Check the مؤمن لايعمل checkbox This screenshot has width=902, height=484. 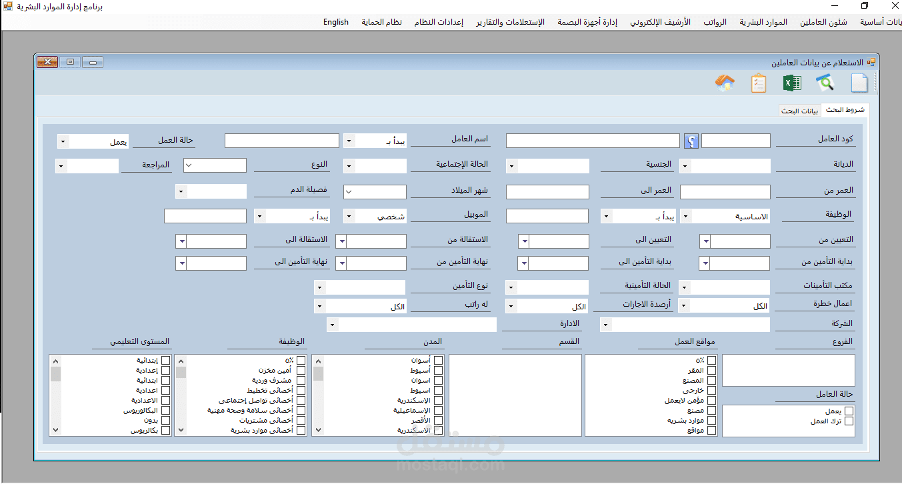click(x=711, y=401)
